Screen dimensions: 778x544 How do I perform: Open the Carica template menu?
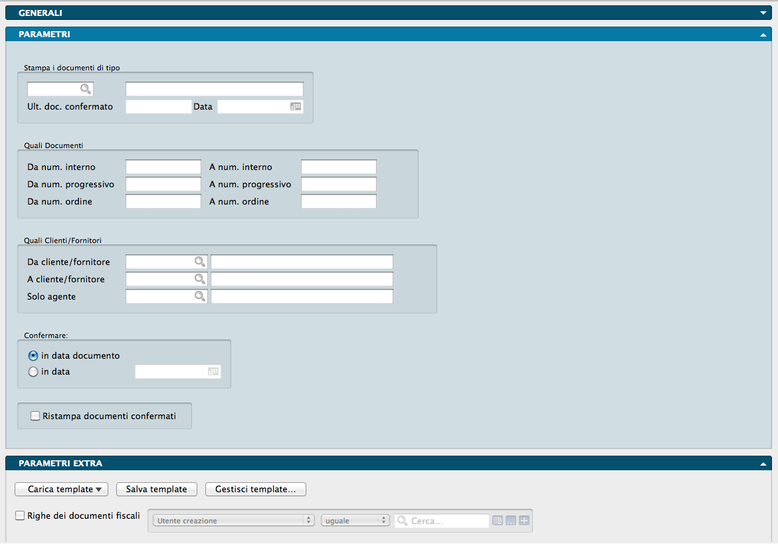click(x=61, y=490)
